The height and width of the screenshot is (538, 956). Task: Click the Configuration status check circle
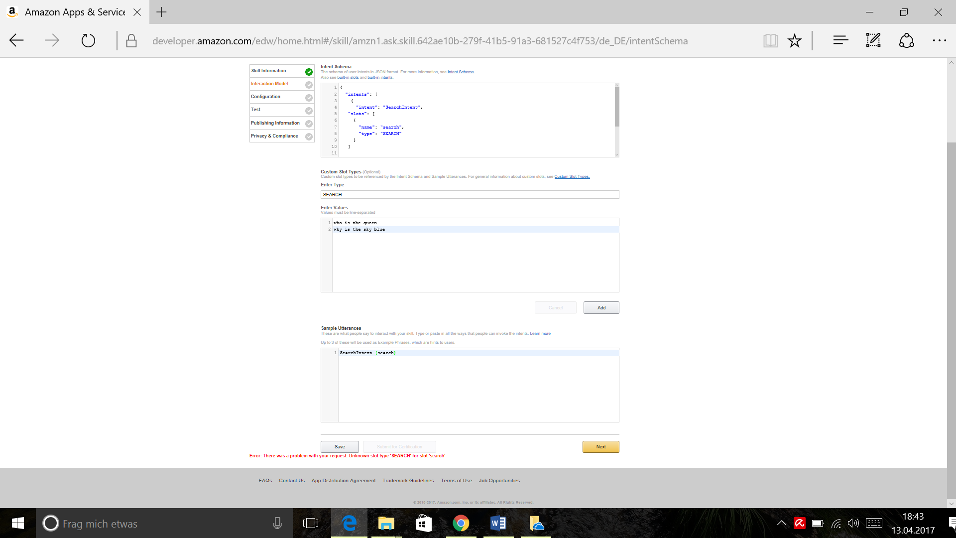click(x=309, y=98)
